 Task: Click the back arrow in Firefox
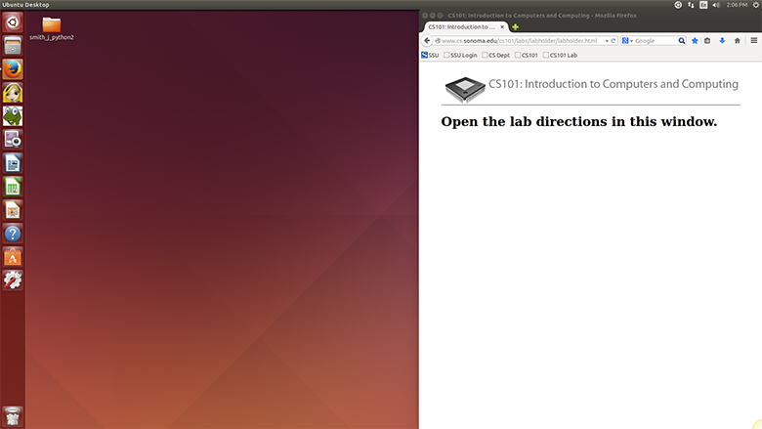pos(427,41)
